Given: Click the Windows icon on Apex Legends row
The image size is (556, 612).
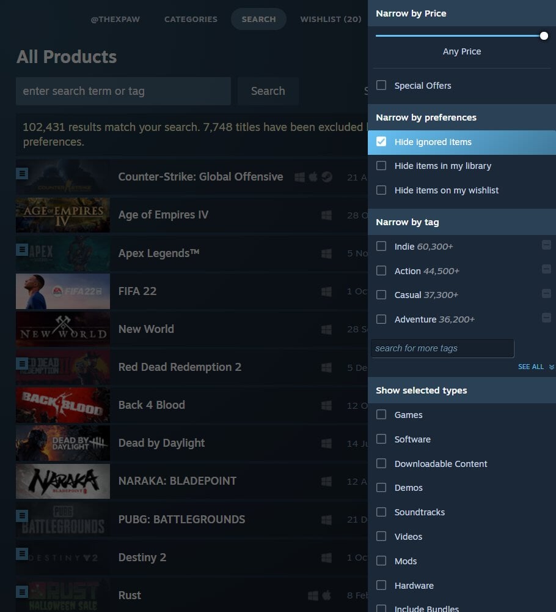Looking at the screenshot, I should [x=326, y=254].
